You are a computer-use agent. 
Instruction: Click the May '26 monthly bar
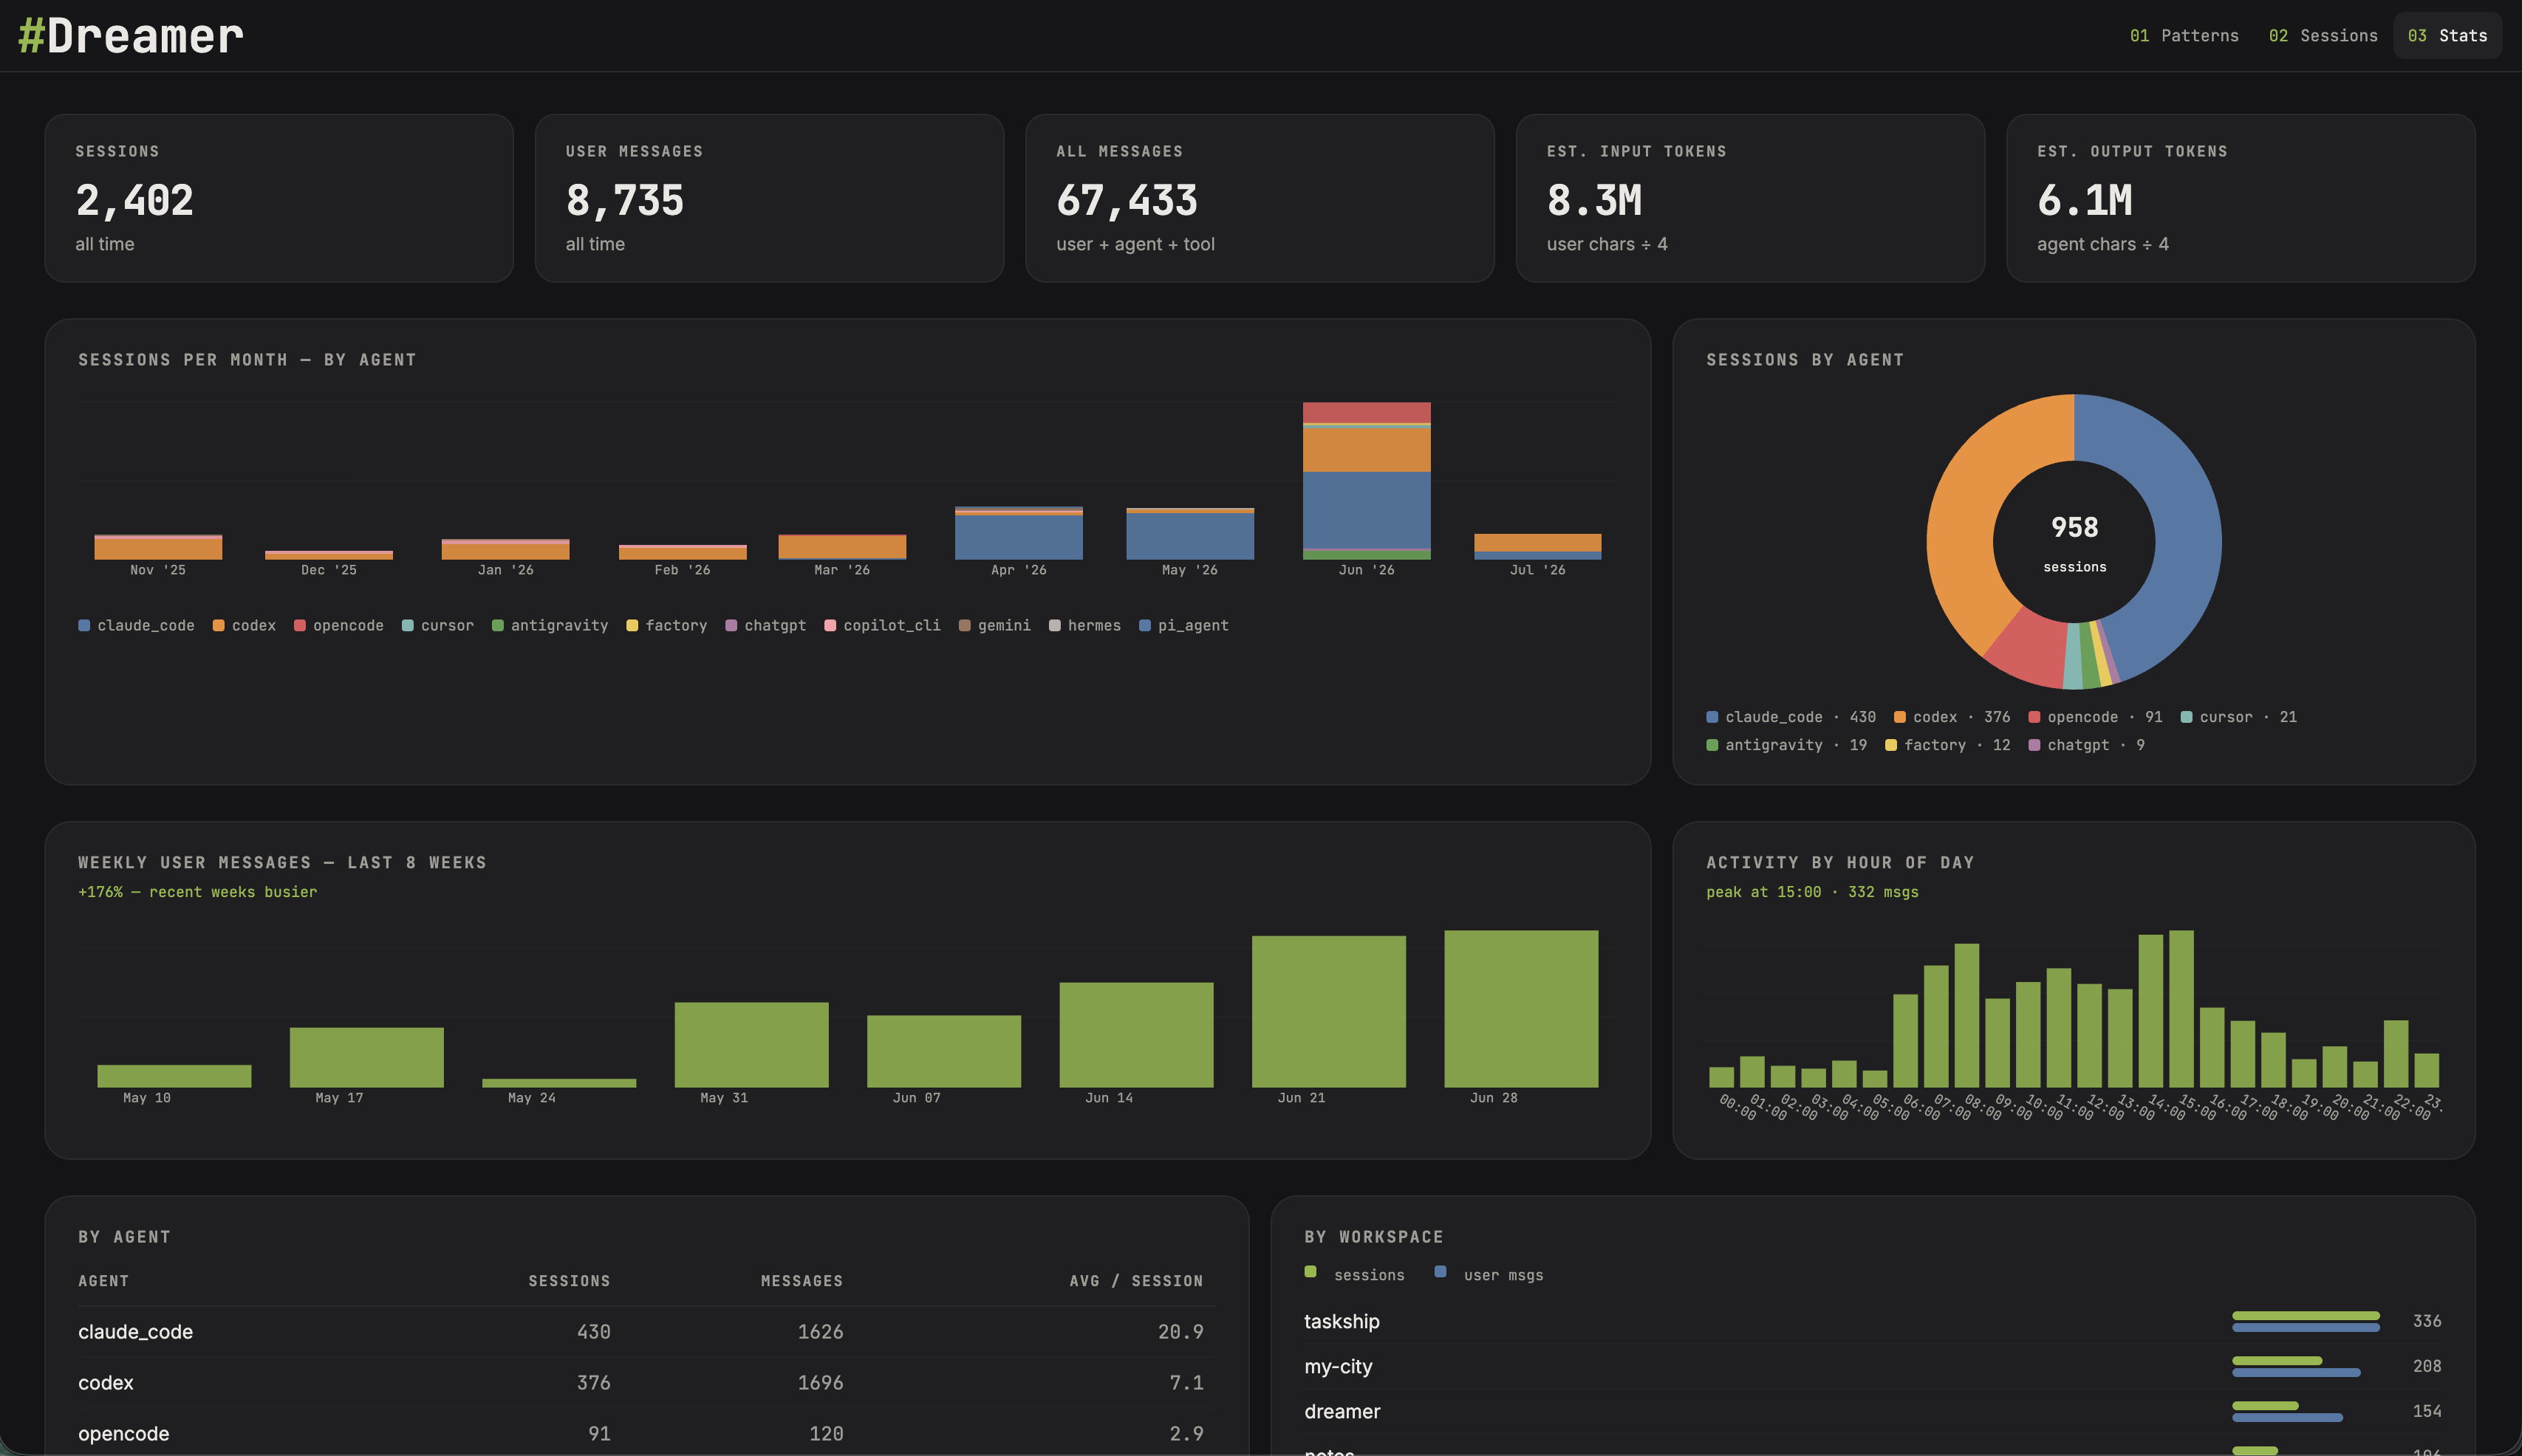click(1189, 534)
